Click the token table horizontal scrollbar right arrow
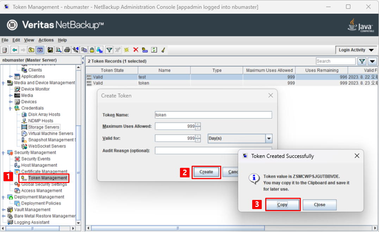Viewport: 379px width, 232px height. 374,228
